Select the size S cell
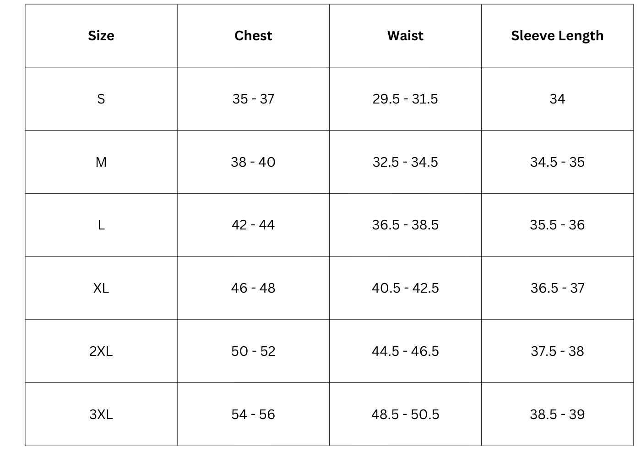 click(101, 99)
